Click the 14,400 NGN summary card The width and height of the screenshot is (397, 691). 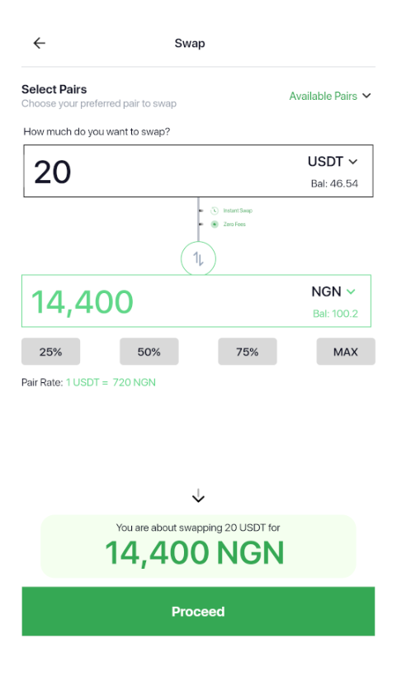198,547
